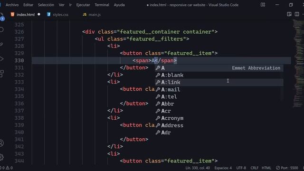The width and height of the screenshot is (304, 171).
Task: Open the Selección menu
Action: click(x=46, y=5)
